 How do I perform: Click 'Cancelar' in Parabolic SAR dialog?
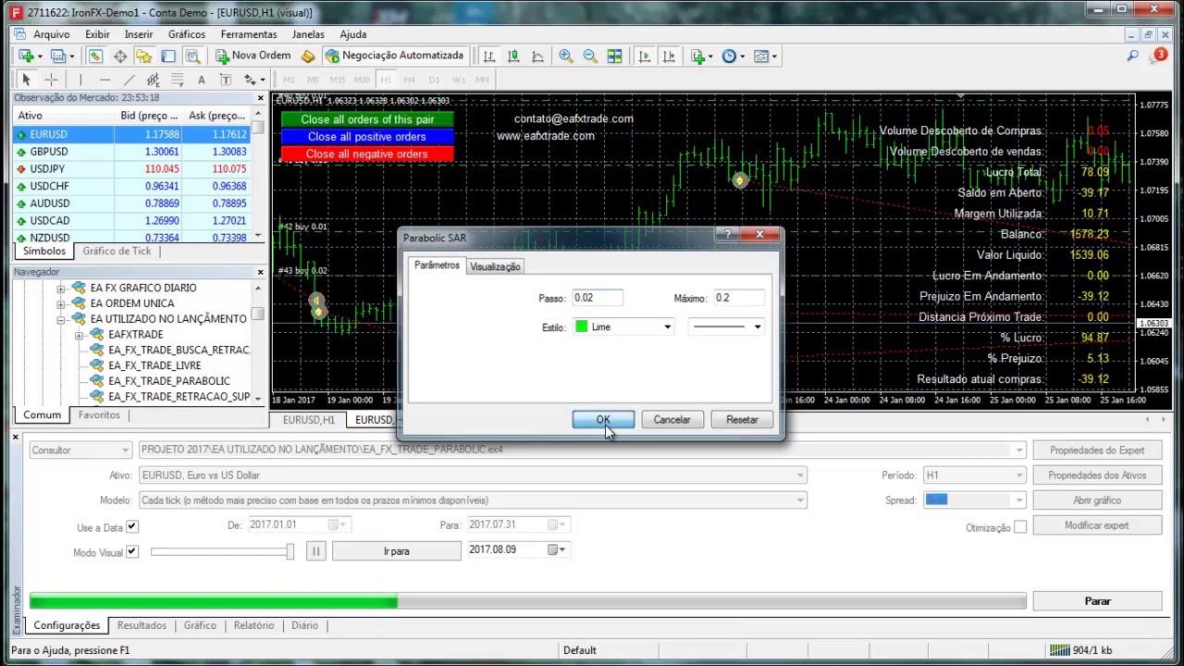(x=672, y=420)
